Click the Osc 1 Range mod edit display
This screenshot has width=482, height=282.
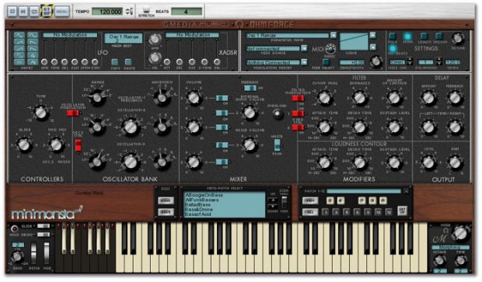click(124, 38)
